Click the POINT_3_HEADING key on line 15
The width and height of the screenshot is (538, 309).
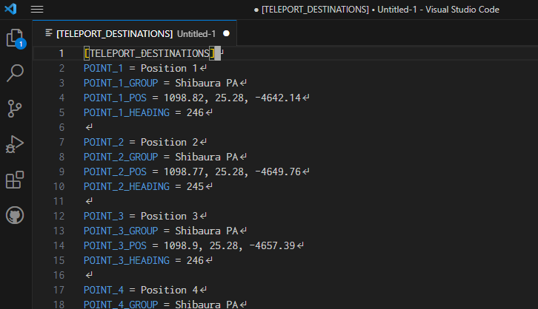point(127,260)
